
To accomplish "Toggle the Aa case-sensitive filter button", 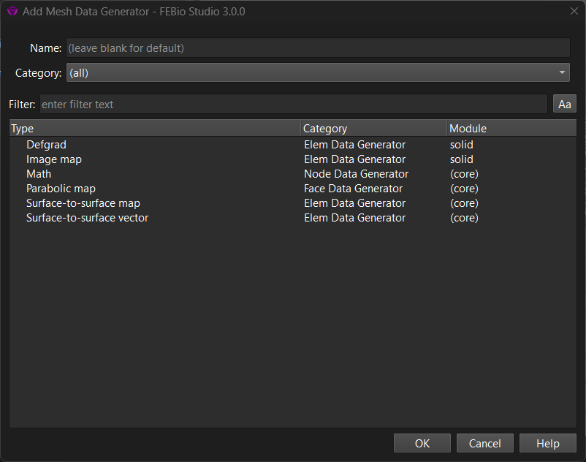I will [x=564, y=104].
